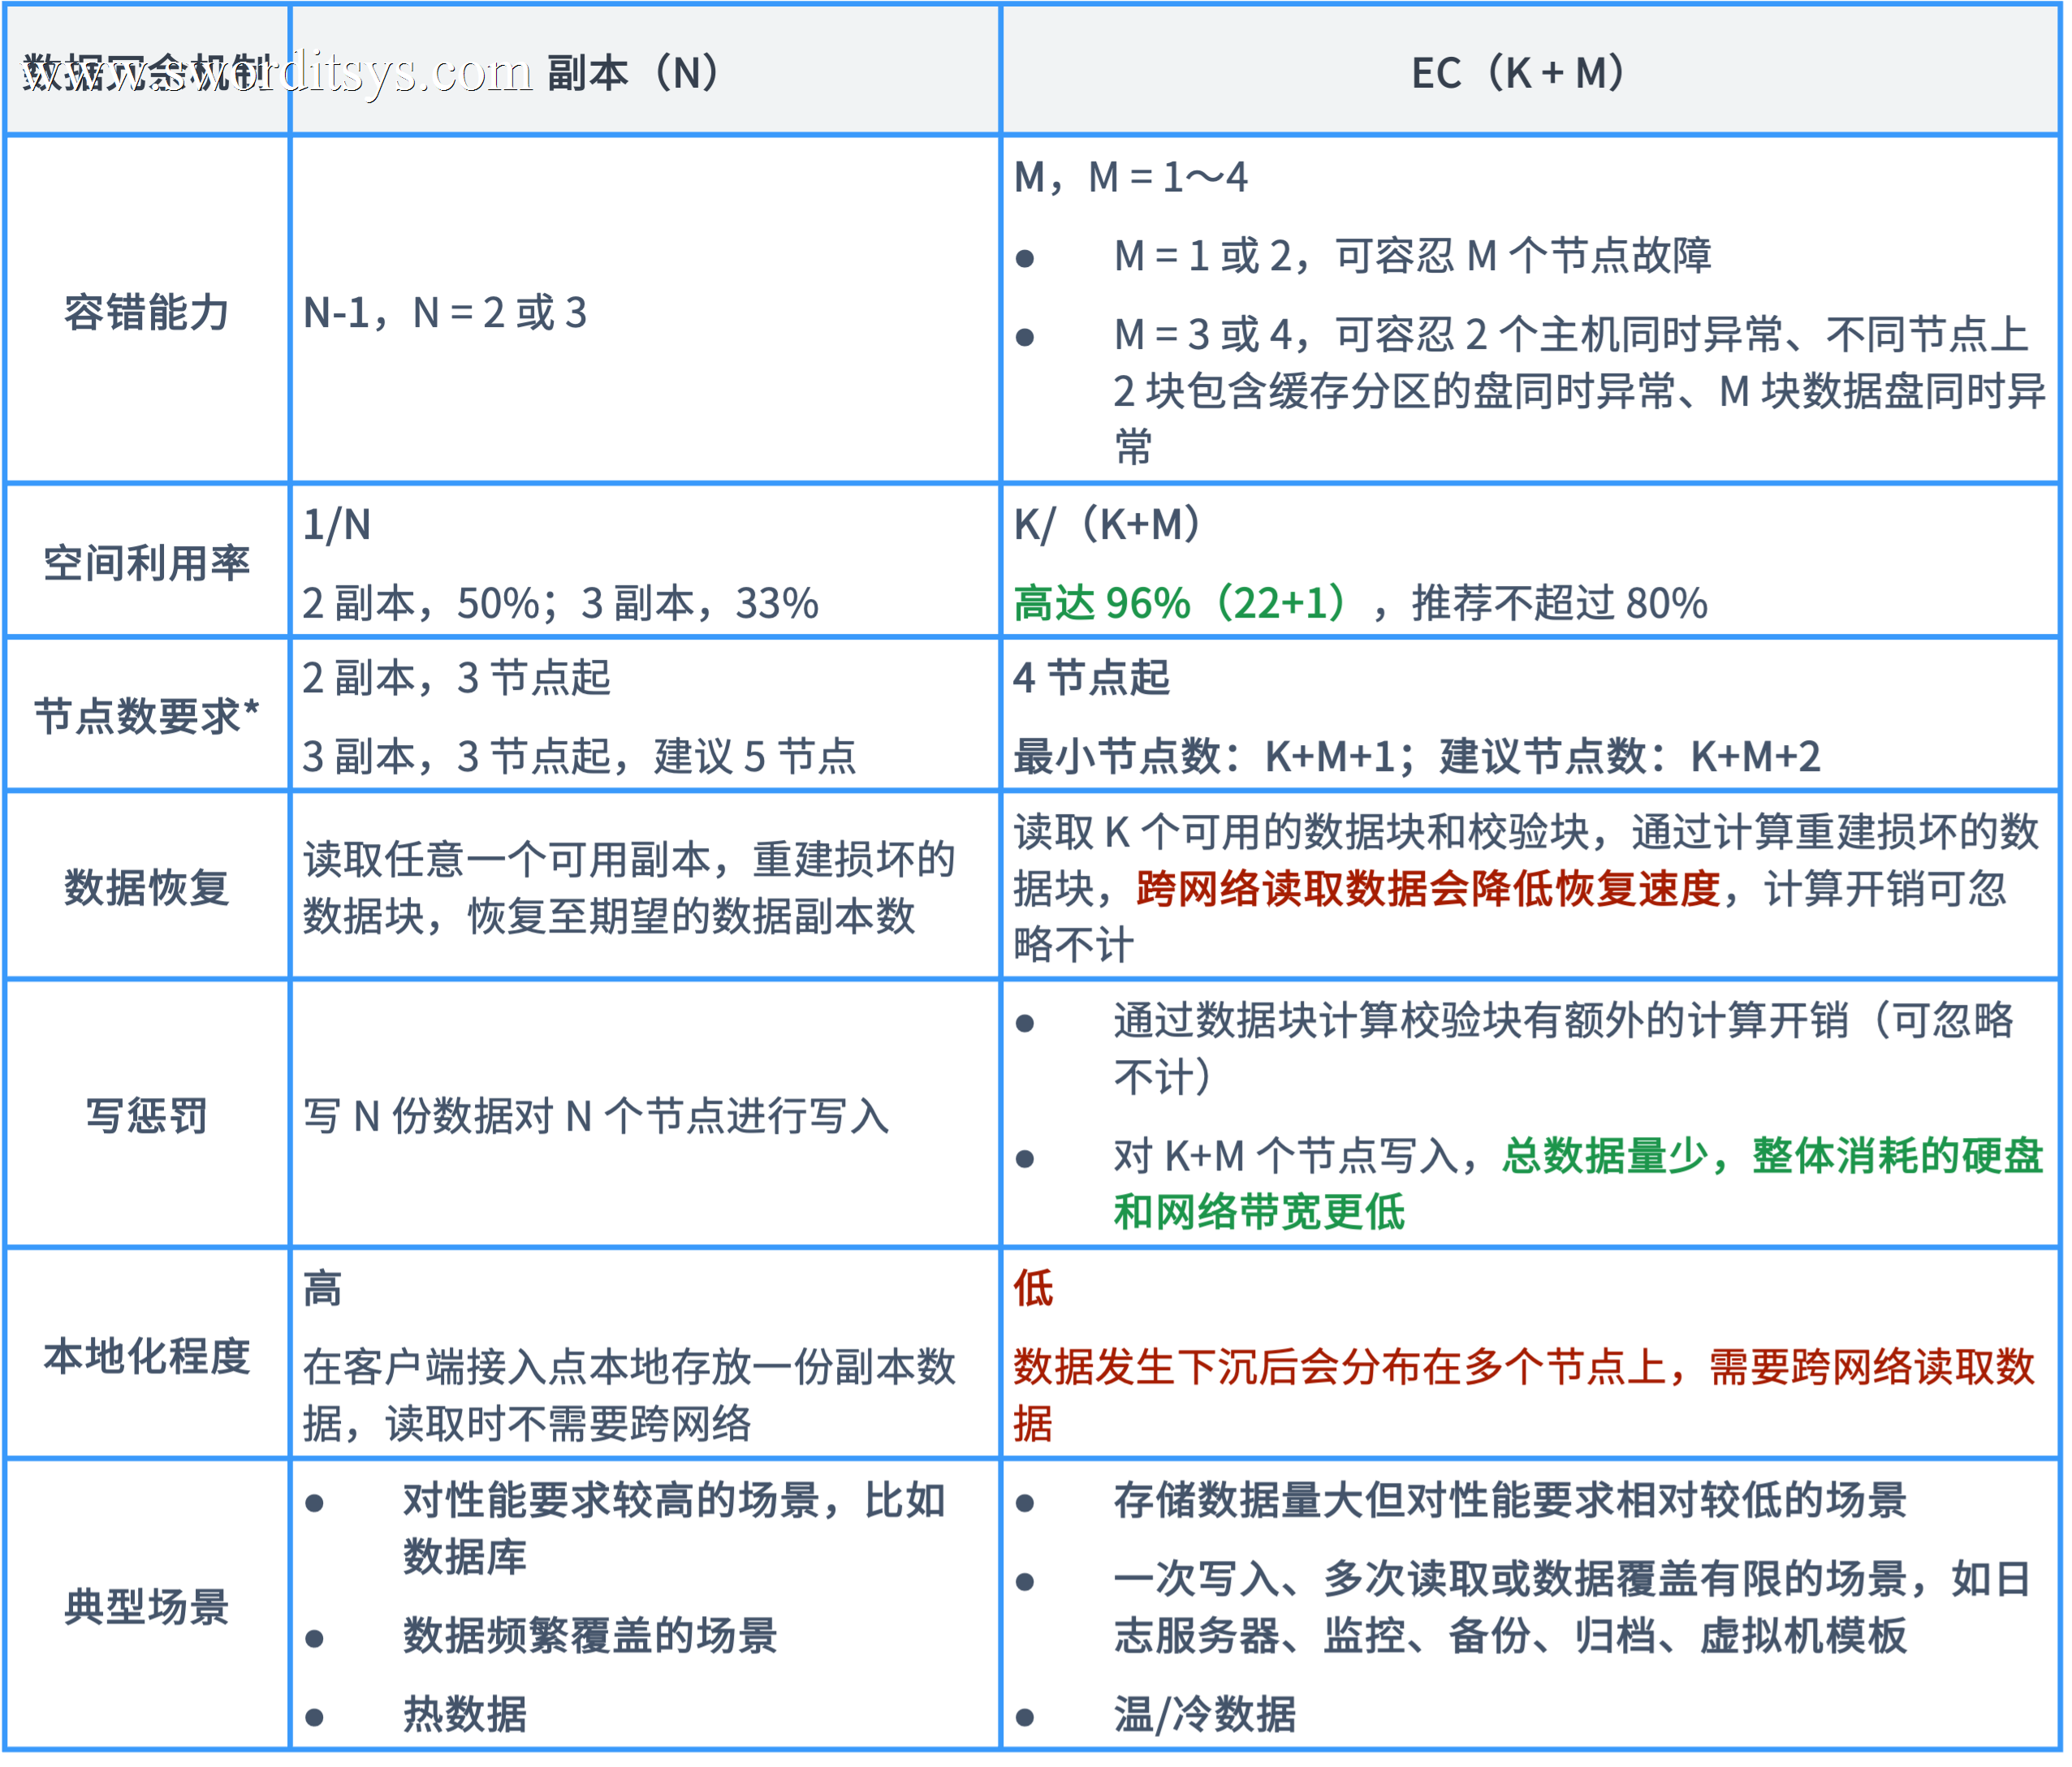The image size is (2072, 1767).
Task: Select the 写惩罚 row label
Action: [146, 1114]
